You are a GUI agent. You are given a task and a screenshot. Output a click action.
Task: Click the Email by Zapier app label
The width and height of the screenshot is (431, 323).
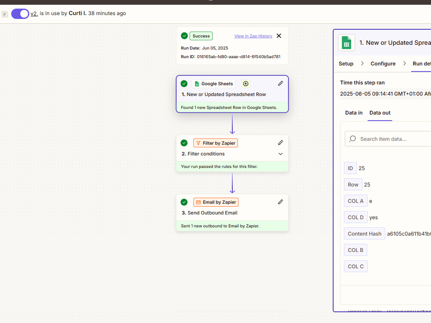[x=216, y=202]
